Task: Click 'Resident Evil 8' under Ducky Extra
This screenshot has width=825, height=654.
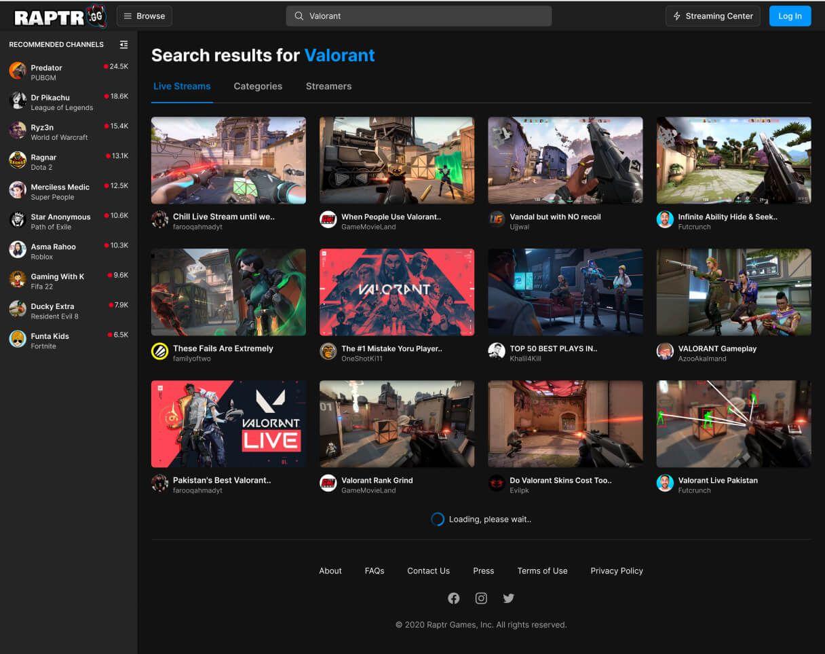Action: click(x=54, y=316)
